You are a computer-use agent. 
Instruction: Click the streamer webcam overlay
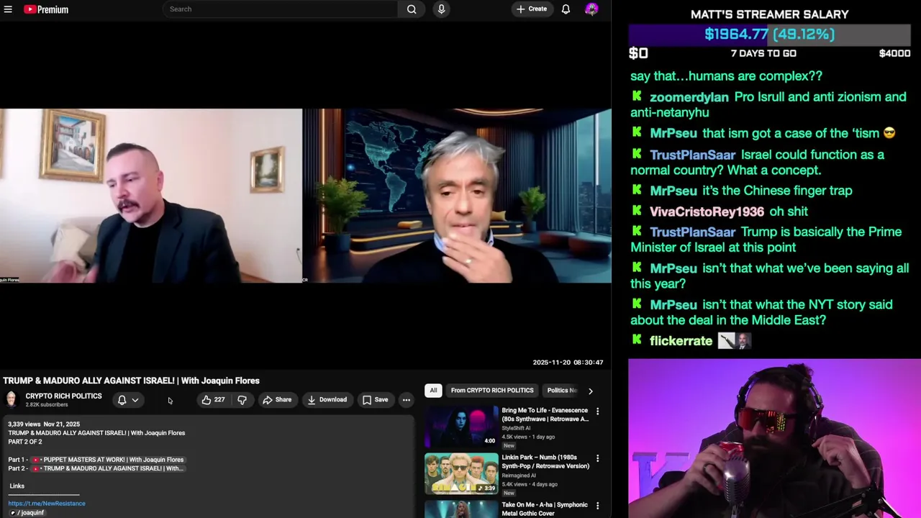[x=774, y=438]
